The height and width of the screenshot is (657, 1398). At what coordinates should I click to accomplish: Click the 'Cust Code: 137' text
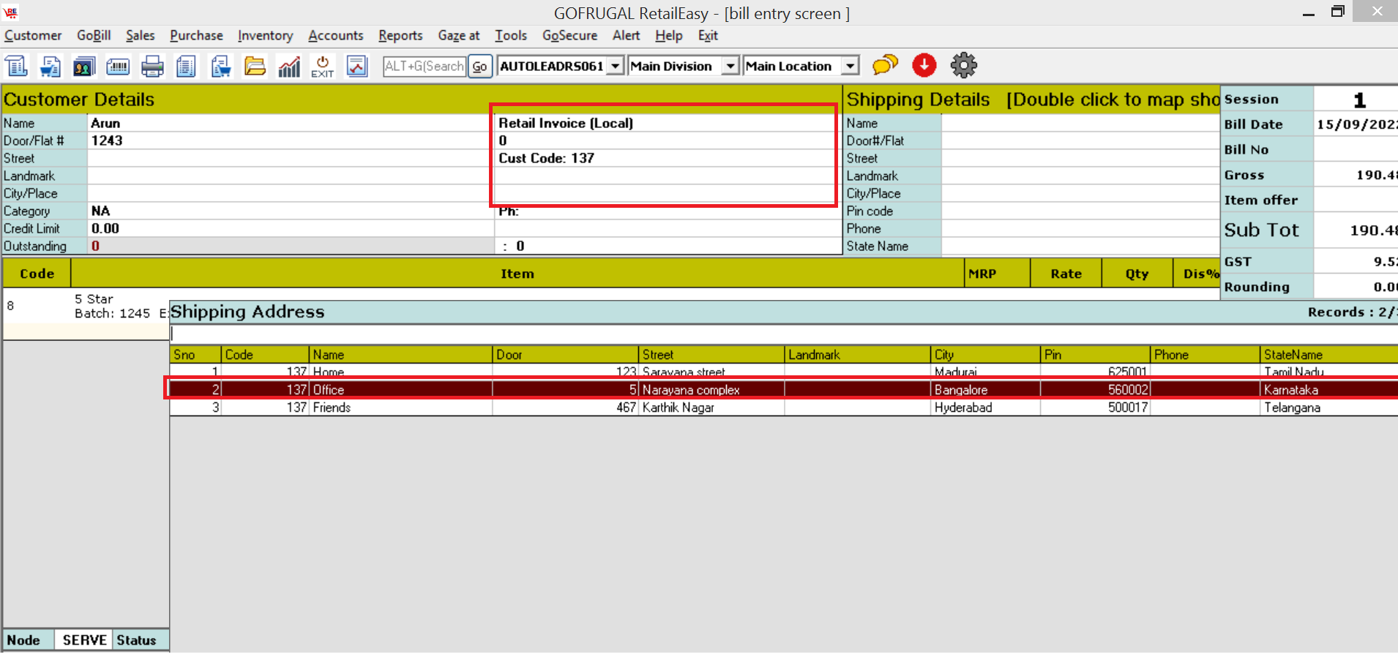pos(546,158)
